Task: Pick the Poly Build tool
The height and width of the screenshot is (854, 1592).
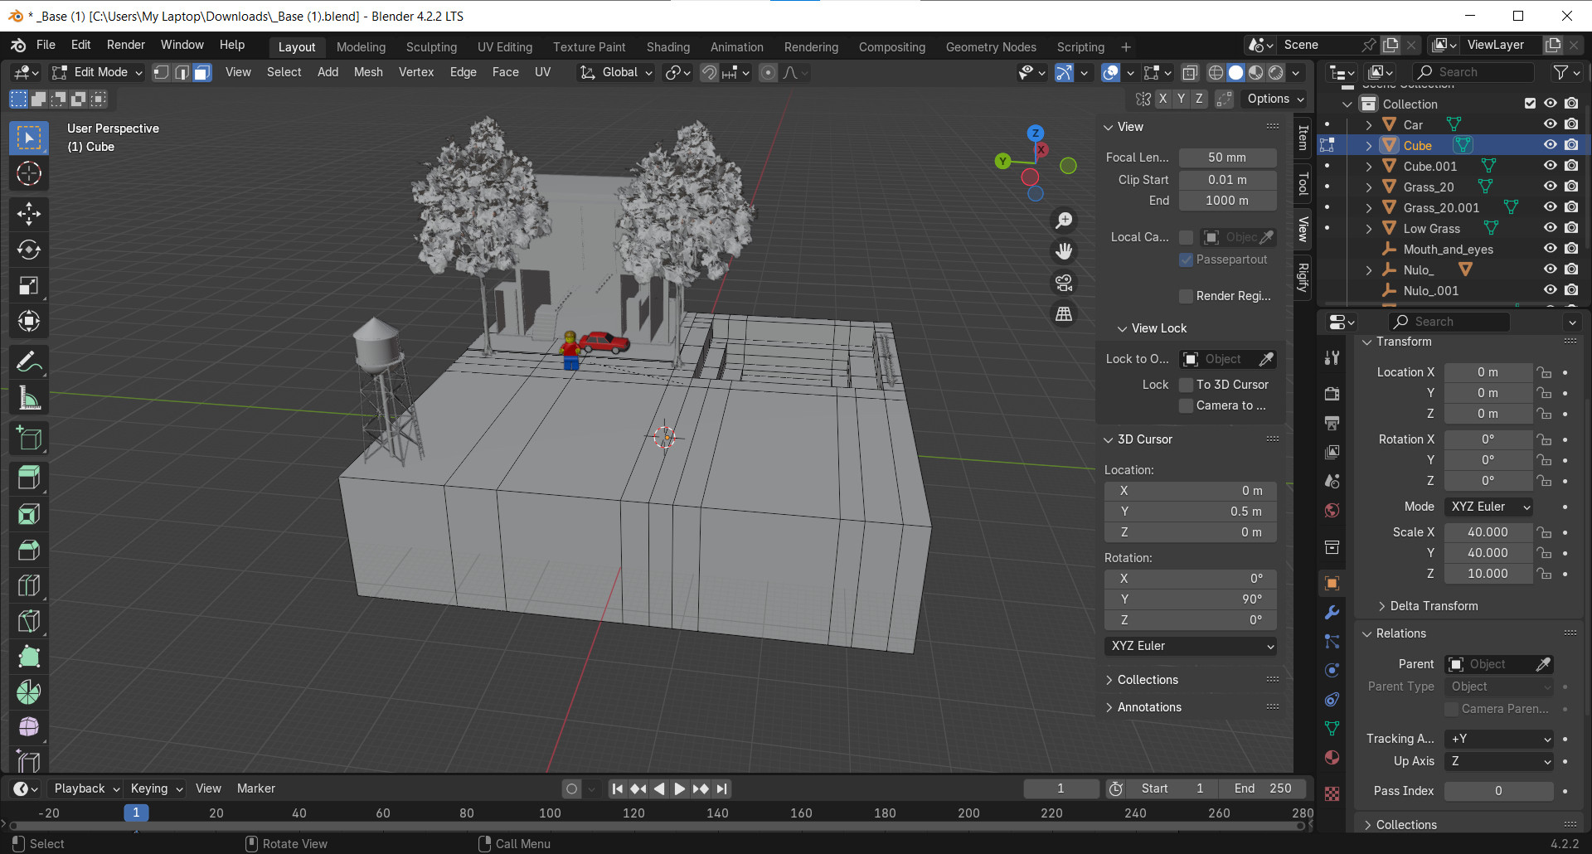Action: point(29,657)
